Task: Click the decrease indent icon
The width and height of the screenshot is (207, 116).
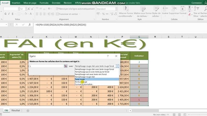Action: 49,14
